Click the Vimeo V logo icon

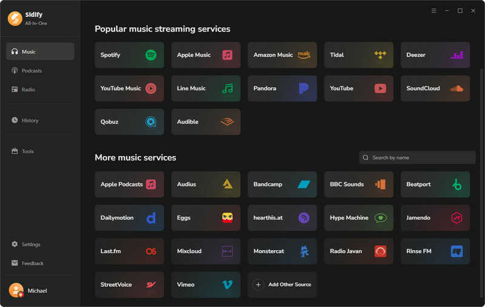click(227, 285)
